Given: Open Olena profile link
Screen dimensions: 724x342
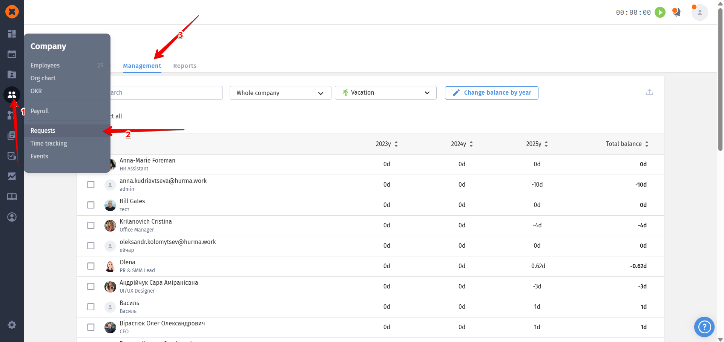Looking at the screenshot, I should pos(127,262).
